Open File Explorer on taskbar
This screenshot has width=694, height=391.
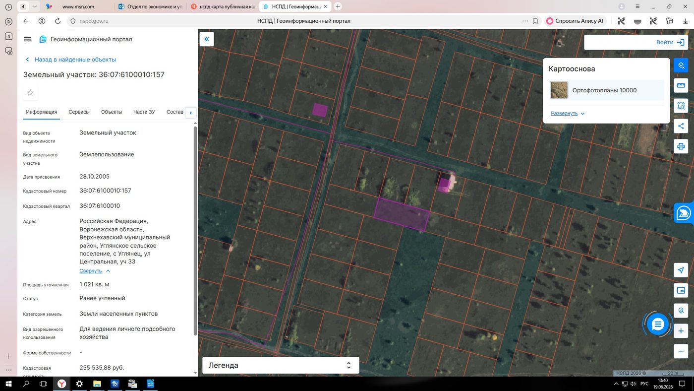pos(97,384)
